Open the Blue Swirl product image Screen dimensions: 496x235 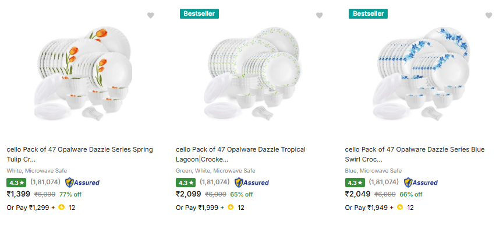[420, 73]
